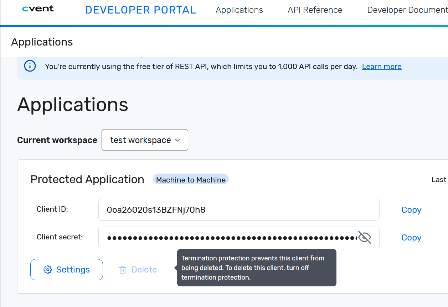
Task: Click the DEVELOPER PORTAL title link
Action: 140,10
